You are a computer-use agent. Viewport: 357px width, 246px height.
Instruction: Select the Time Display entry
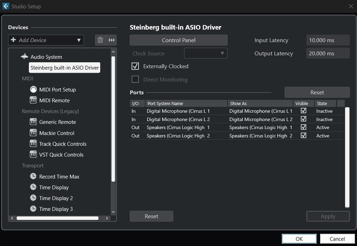click(x=54, y=188)
